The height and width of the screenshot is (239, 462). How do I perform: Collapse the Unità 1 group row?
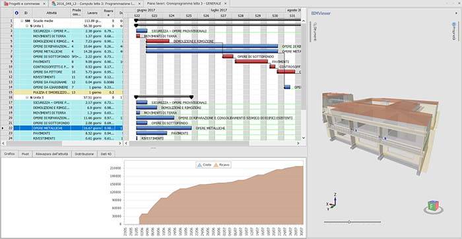point(27,26)
